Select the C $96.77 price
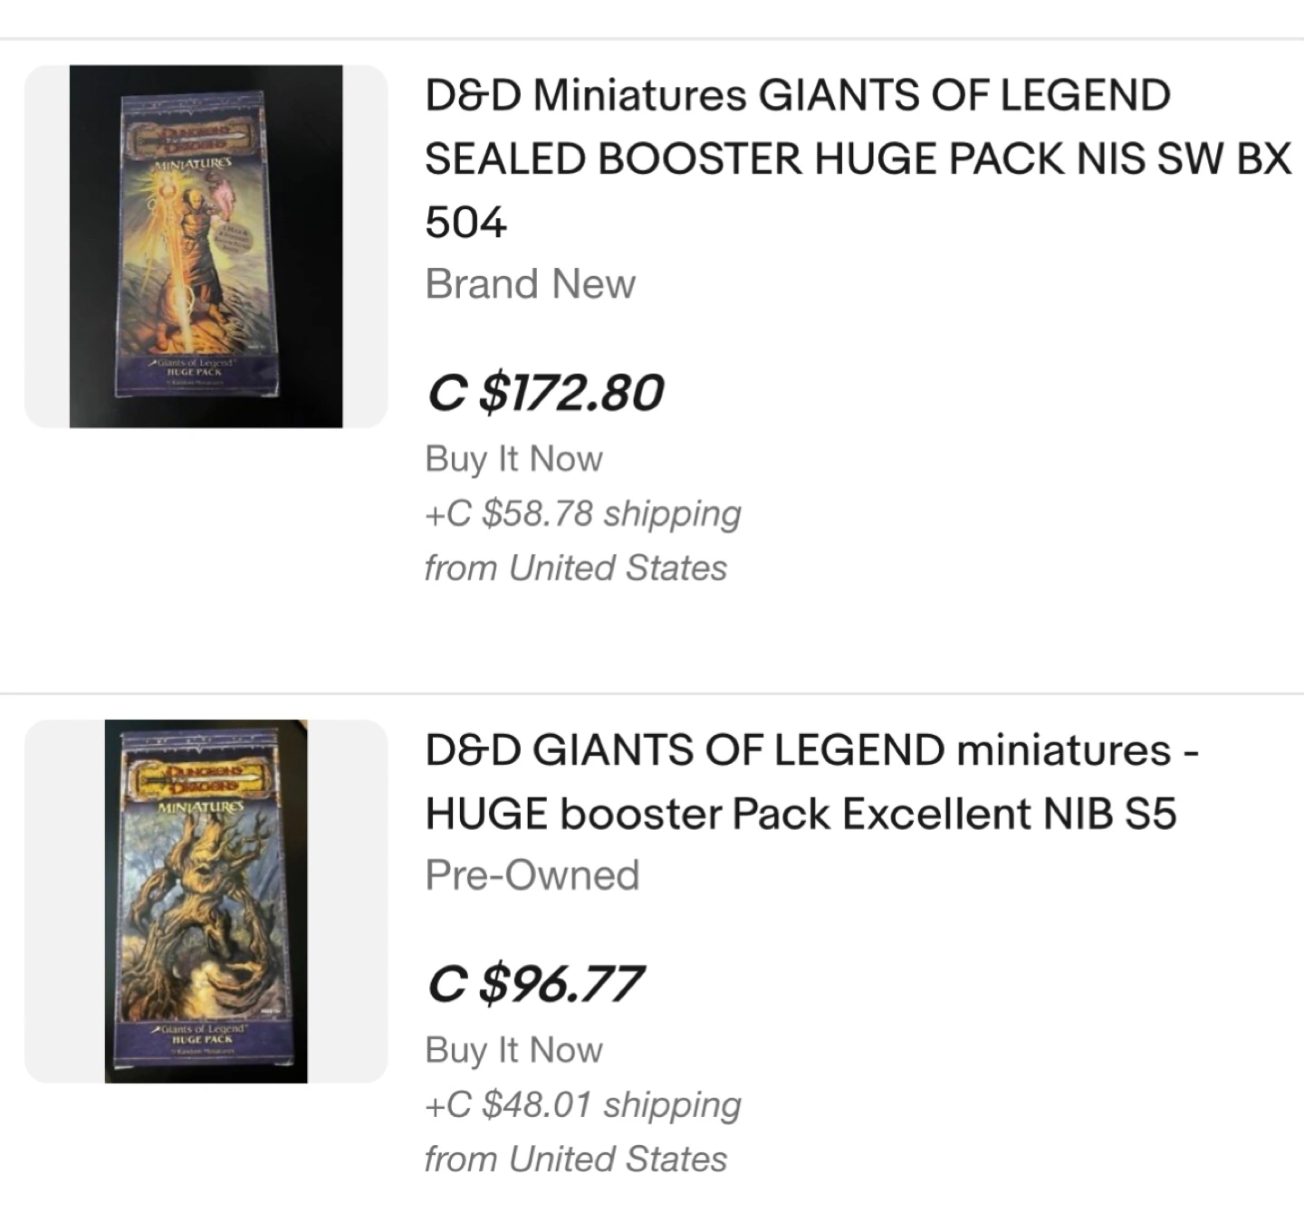 tap(536, 984)
